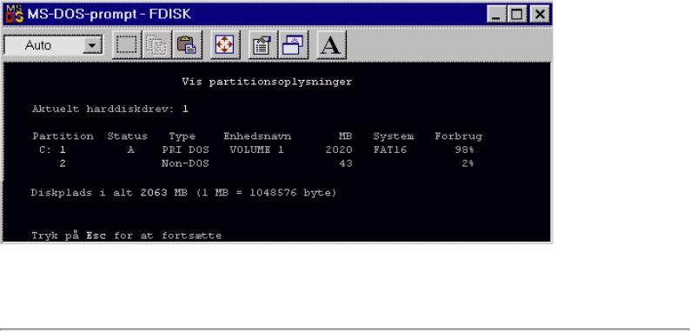Click the '2%' usage value
The height and width of the screenshot is (332, 690).
[x=468, y=163]
